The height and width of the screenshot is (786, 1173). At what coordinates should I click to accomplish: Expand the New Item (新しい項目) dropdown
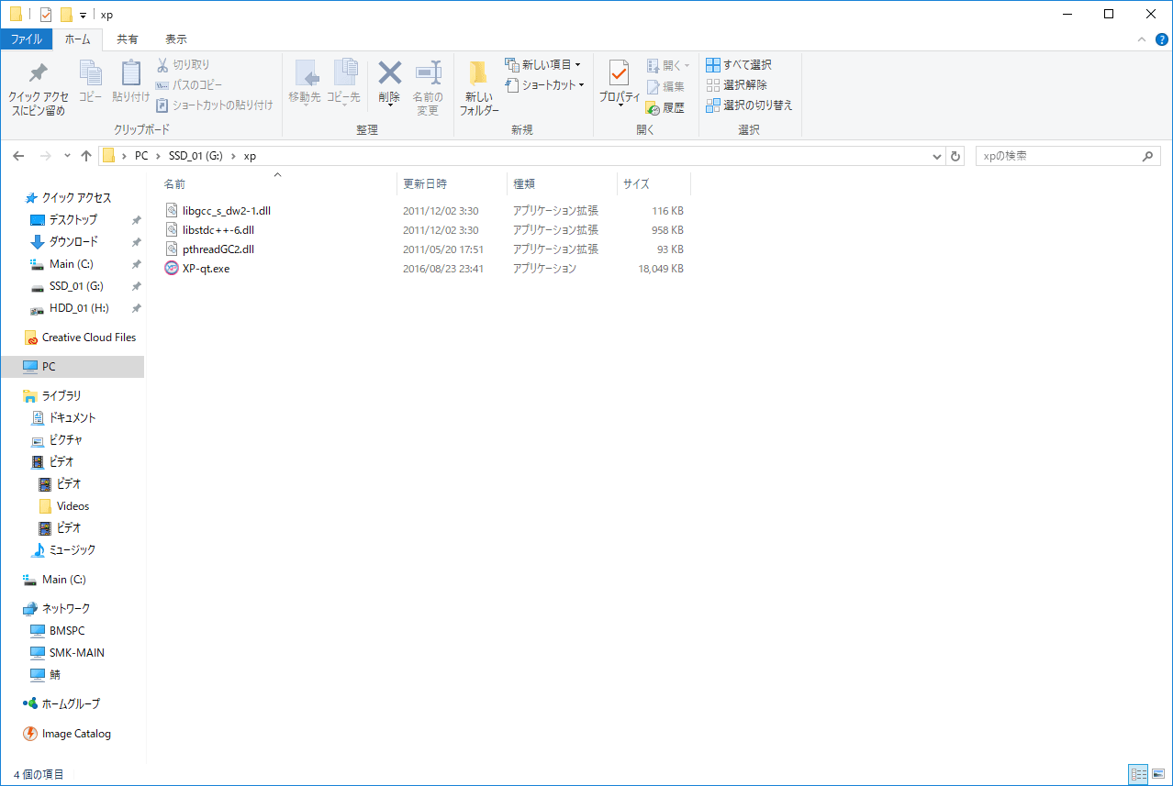pyautogui.click(x=544, y=64)
